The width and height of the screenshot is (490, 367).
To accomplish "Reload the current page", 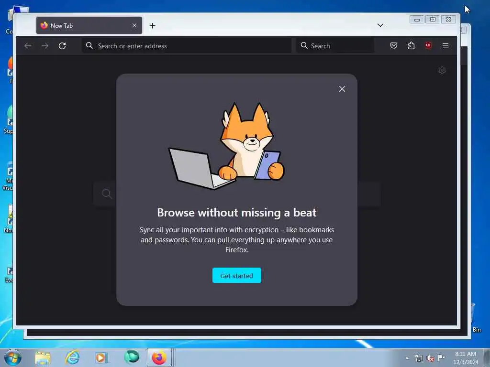I will coord(62,46).
